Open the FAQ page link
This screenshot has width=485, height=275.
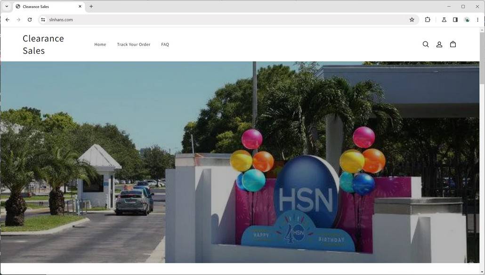[165, 44]
